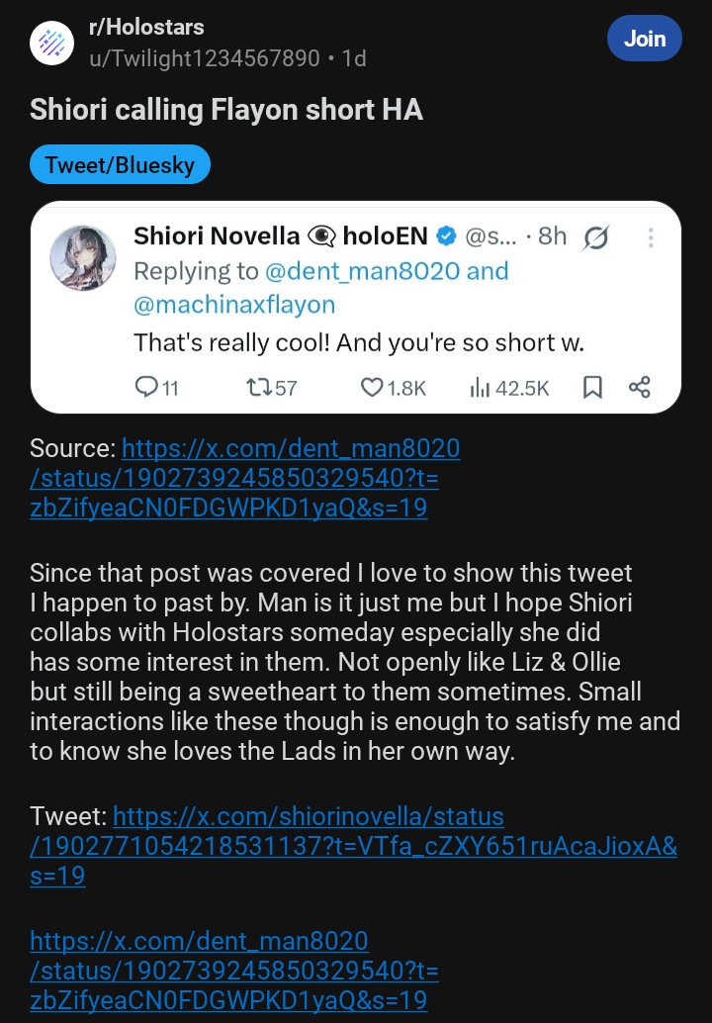Open the @machinaxflayon mention in the tweet
712x1023 pixels.
click(x=234, y=305)
